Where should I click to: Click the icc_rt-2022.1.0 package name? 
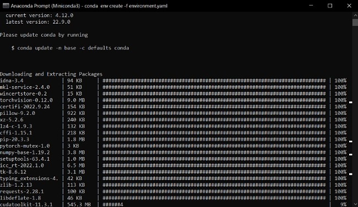(x=22, y=165)
